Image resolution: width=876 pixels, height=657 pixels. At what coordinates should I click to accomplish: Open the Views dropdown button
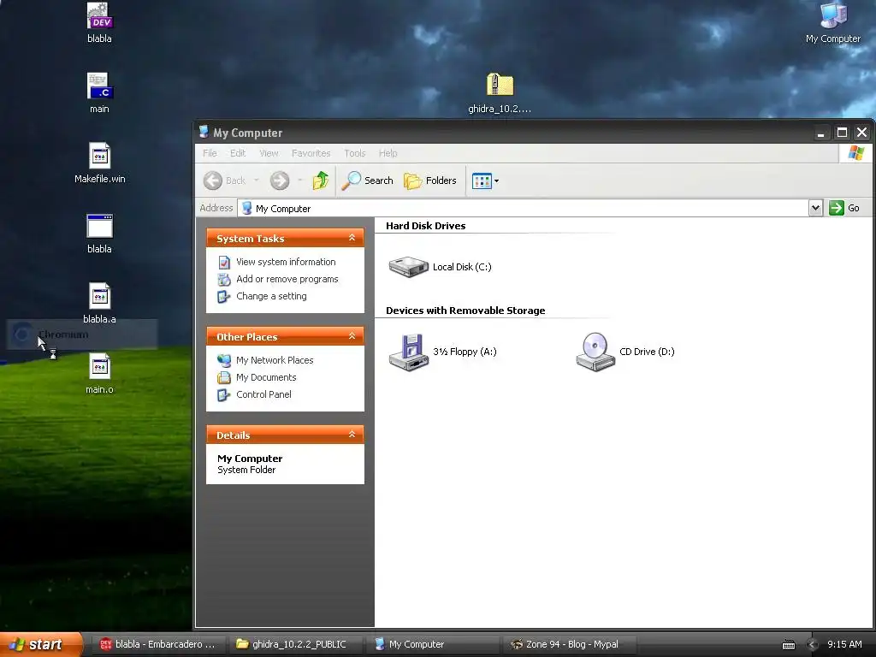(485, 181)
